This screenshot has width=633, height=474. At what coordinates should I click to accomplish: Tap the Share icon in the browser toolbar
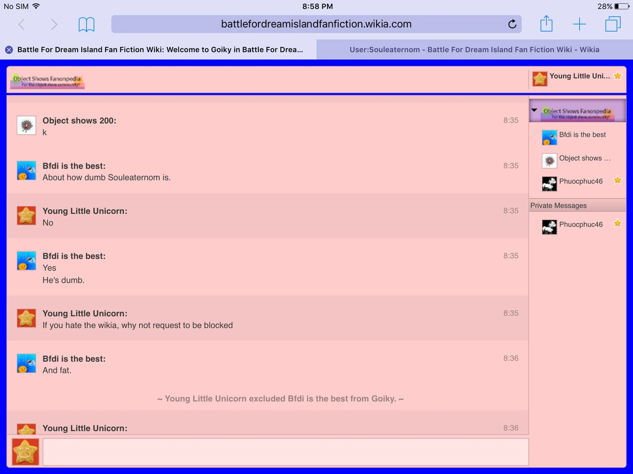(x=546, y=24)
